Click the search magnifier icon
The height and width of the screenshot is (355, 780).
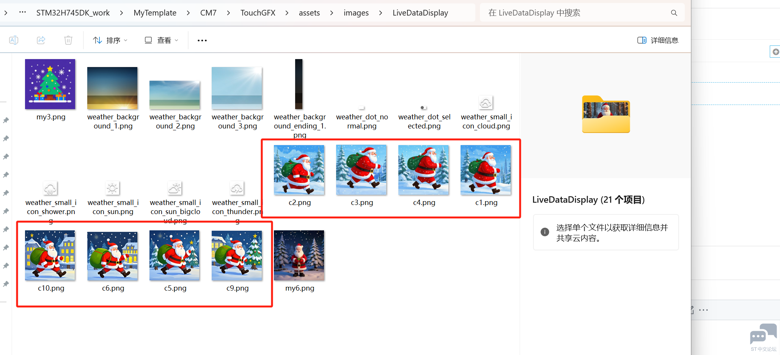pyautogui.click(x=674, y=13)
